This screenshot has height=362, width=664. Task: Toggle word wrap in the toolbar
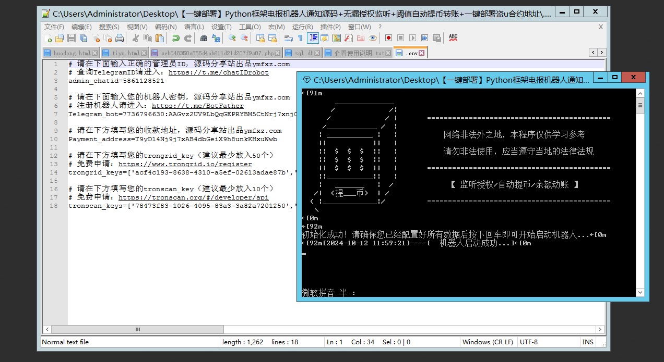(288, 38)
